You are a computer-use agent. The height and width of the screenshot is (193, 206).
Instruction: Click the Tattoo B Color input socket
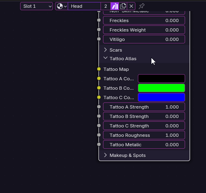[99, 88]
